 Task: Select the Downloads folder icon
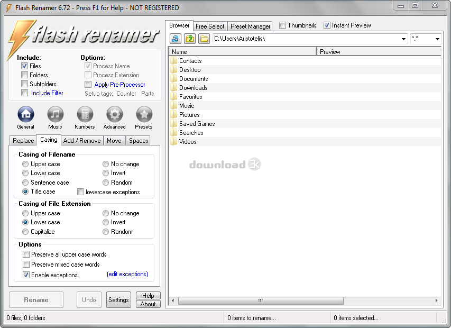[173, 87]
